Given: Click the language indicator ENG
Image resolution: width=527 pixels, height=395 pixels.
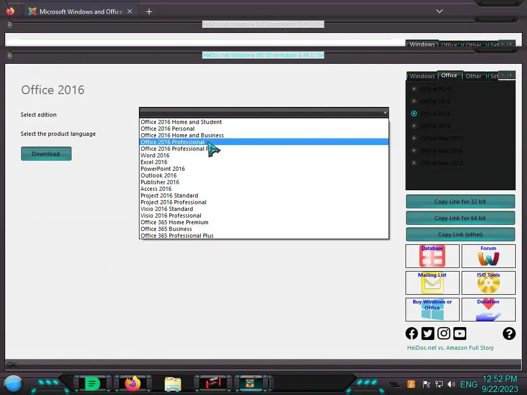Looking at the screenshot, I should click(x=468, y=384).
